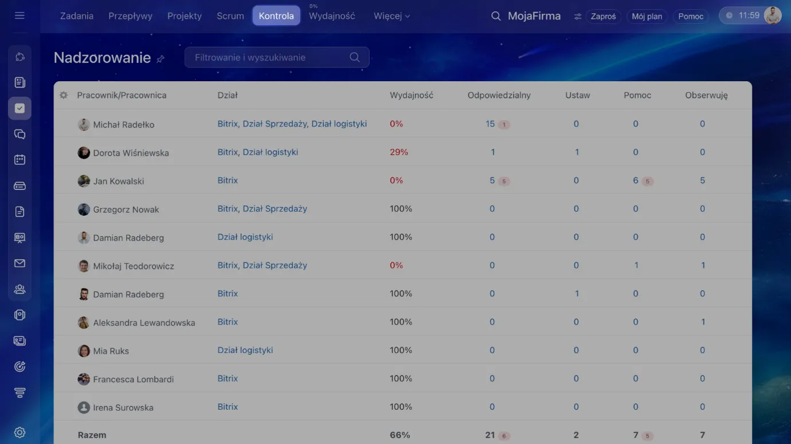Viewport: 791px width, 444px height.
Task: Expand the Więcej dropdown menu
Action: (x=392, y=16)
